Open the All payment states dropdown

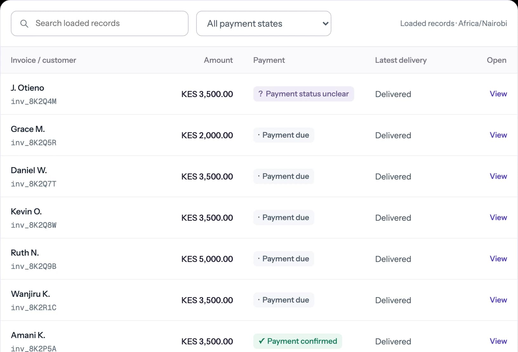[x=264, y=23]
